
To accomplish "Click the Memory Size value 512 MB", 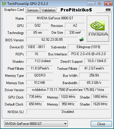I will 40,83.
